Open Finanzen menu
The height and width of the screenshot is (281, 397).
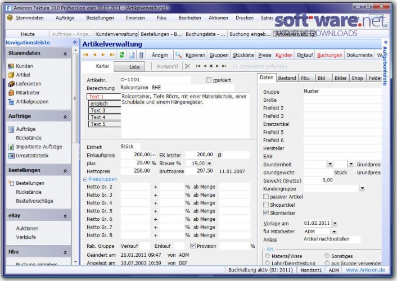click(136, 18)
